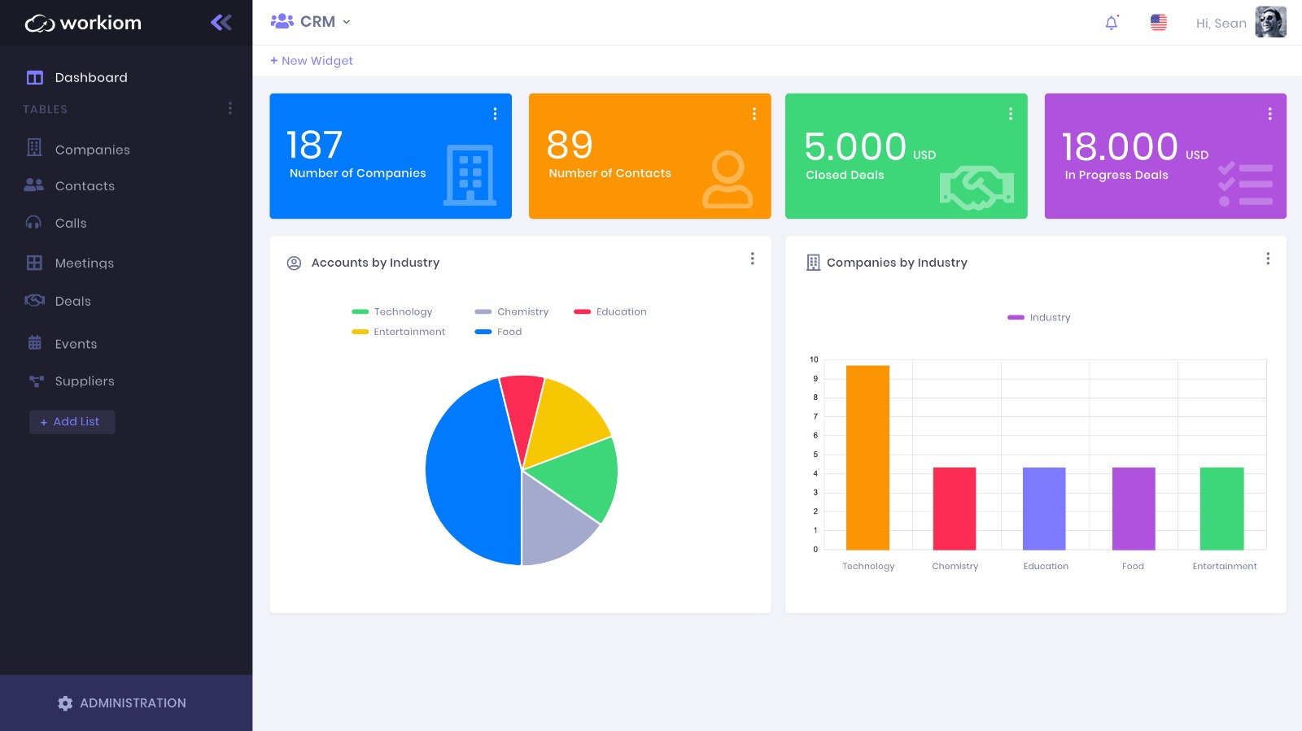1302x731 pixels.
Task: Open notifications bell icon
Action: (x=1112, y=23)
